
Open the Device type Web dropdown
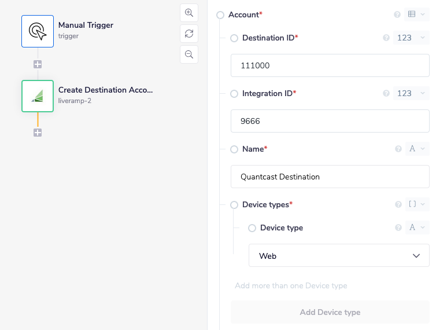(339, 255)
